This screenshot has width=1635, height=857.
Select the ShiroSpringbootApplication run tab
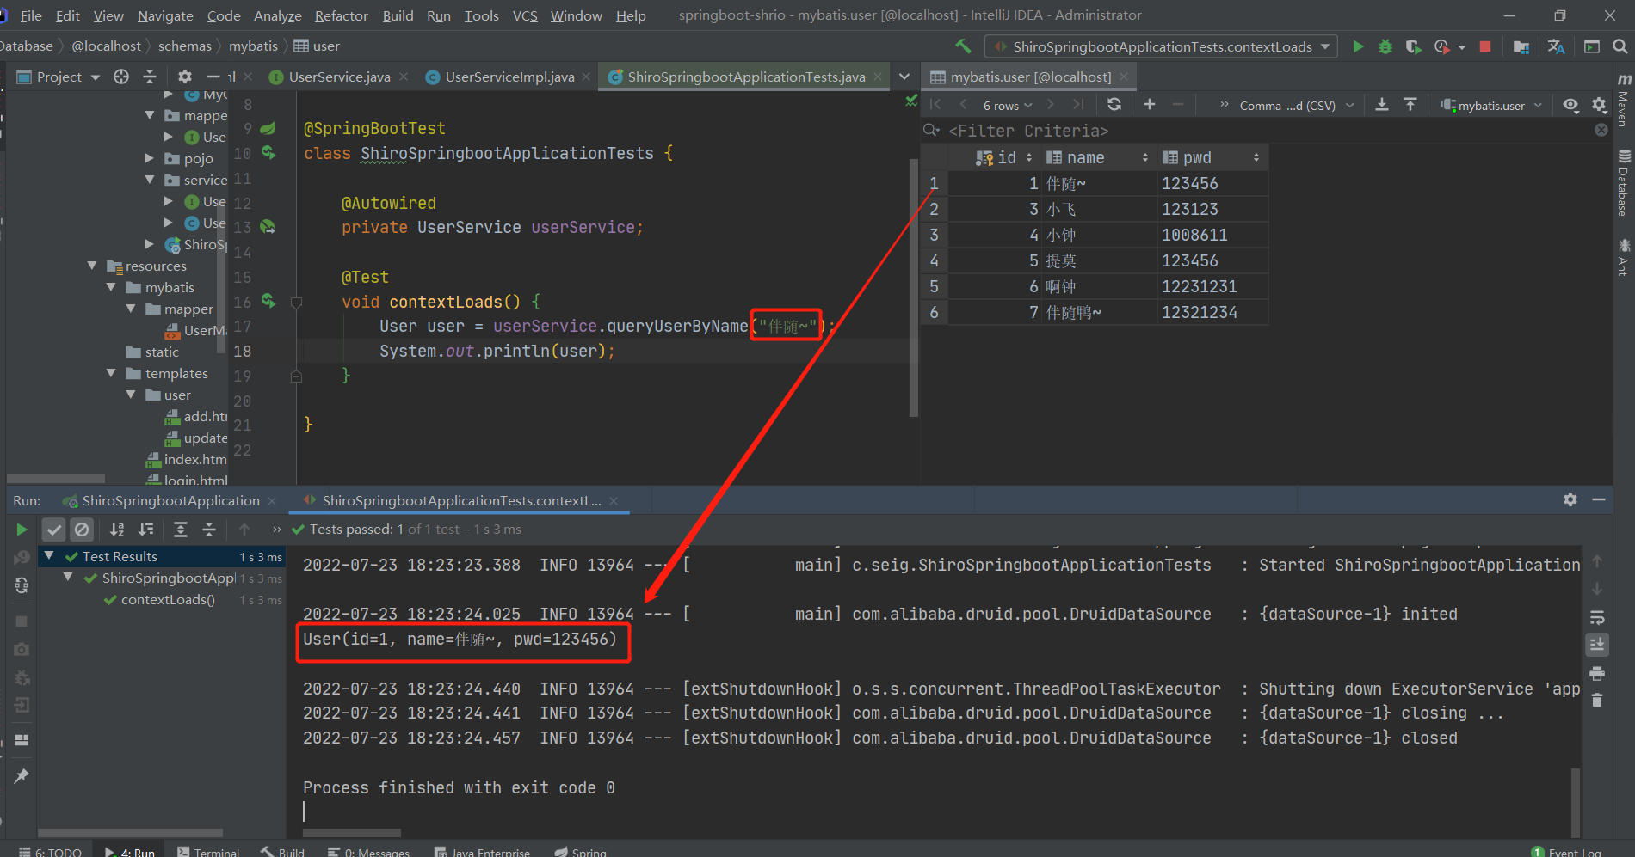tap(170, 500)
